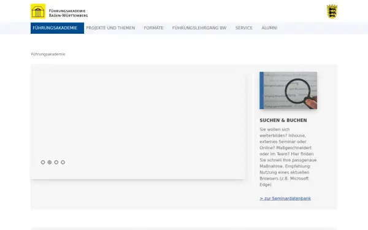
Task: Click the 'Sie wollen sich weiterbilden' paragraph
Action: click(288, 157)
